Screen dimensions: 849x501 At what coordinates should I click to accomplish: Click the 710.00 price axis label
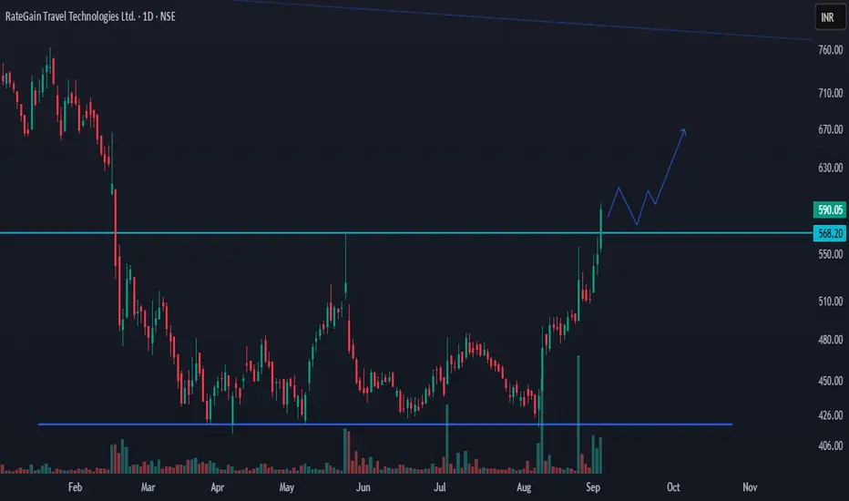[830, 93]
